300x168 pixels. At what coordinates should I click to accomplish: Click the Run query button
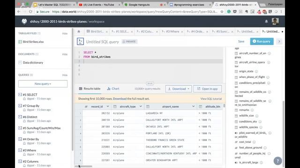pos(262,42)
